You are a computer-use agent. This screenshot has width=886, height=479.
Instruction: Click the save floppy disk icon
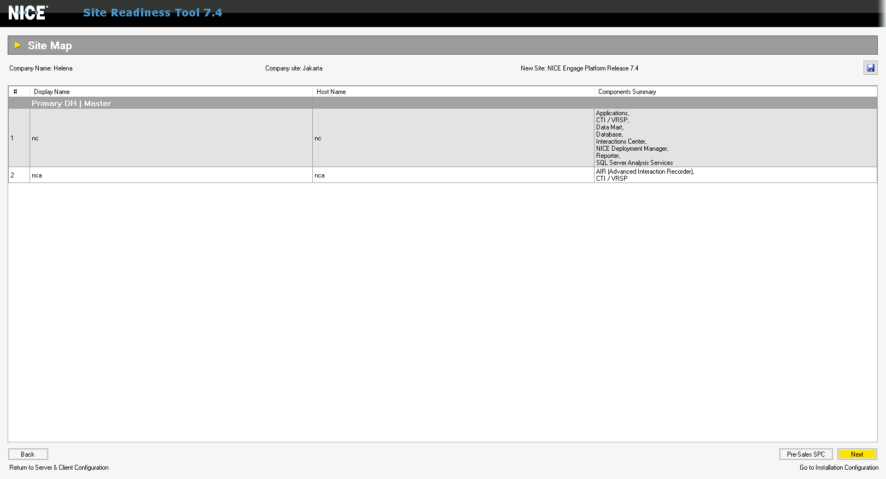tap(870, 68)
